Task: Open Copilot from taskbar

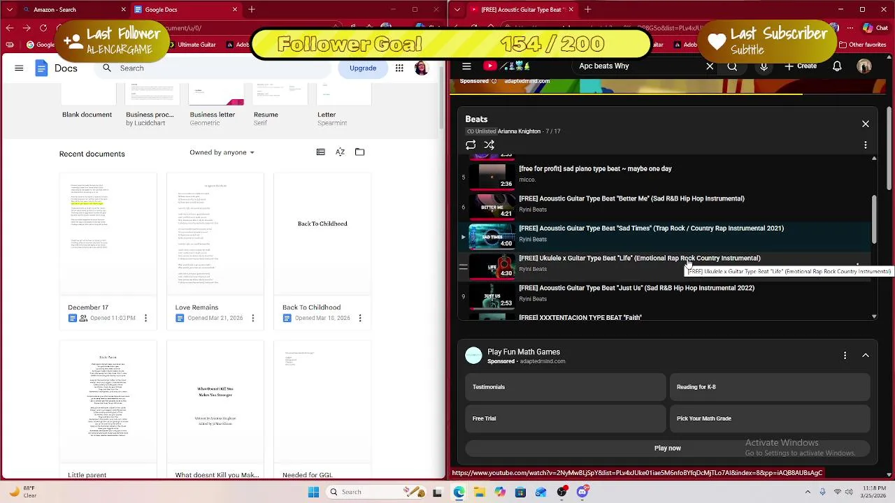Action: (500, 492)
